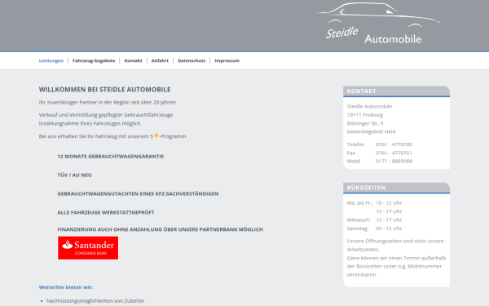The image size is (489, 306).
Task: Click the Mittwoch 15 - 17 Uhr row
Action: pyautogui.click(x=375, y=220)
